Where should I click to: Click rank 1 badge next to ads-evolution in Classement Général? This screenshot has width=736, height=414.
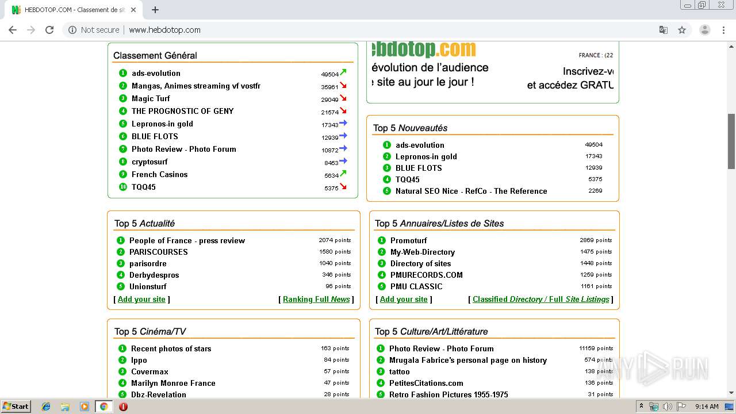tap(123, 73)
